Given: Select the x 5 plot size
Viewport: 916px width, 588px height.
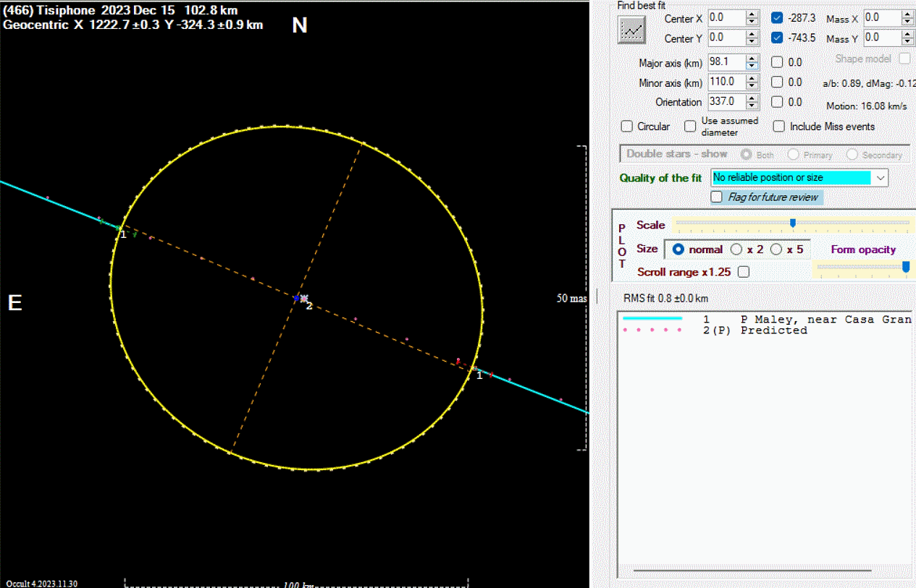Looking at the screenshot, I should click(776, 250).
